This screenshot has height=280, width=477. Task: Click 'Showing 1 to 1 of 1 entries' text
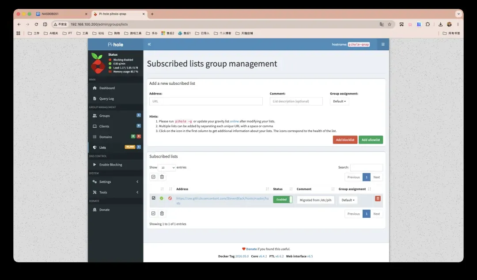pyautogui.click(x=168, y=224)
